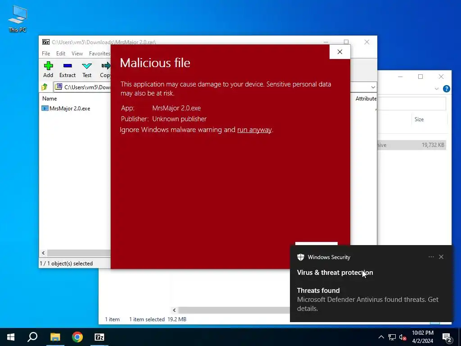Click the muted volume icon in tray
The height and width of the screenshot is (346, 461).
click(x=402, y=337)
